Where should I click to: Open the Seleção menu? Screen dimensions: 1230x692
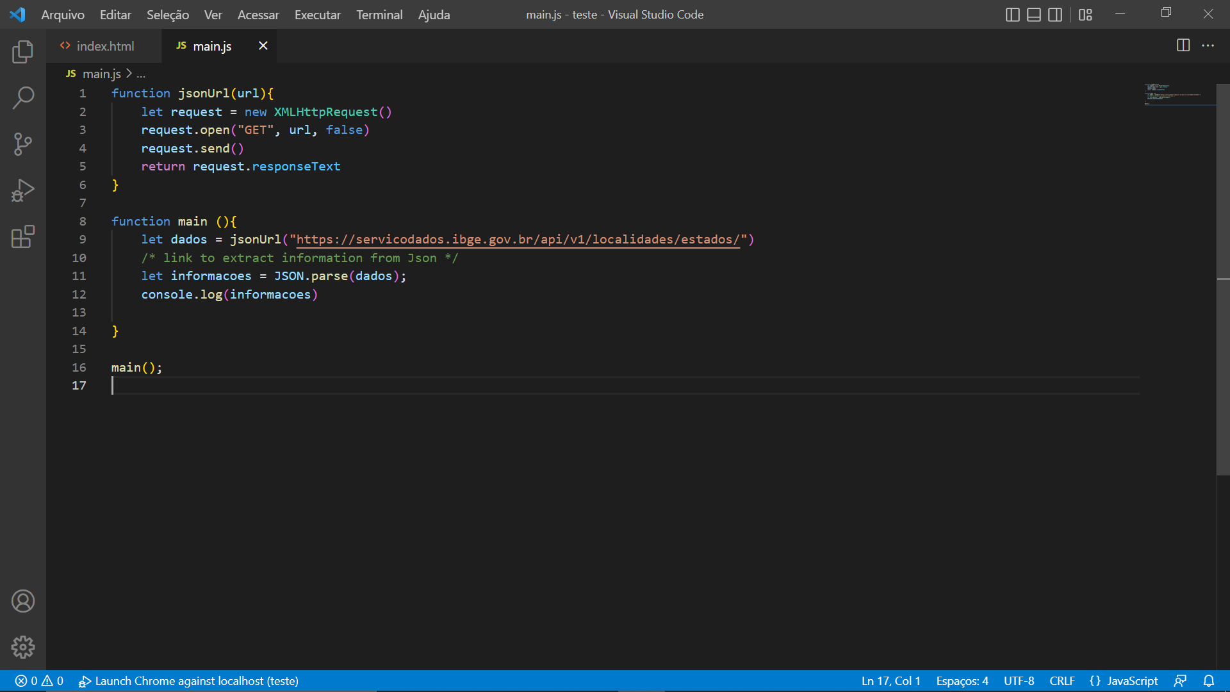168,15
